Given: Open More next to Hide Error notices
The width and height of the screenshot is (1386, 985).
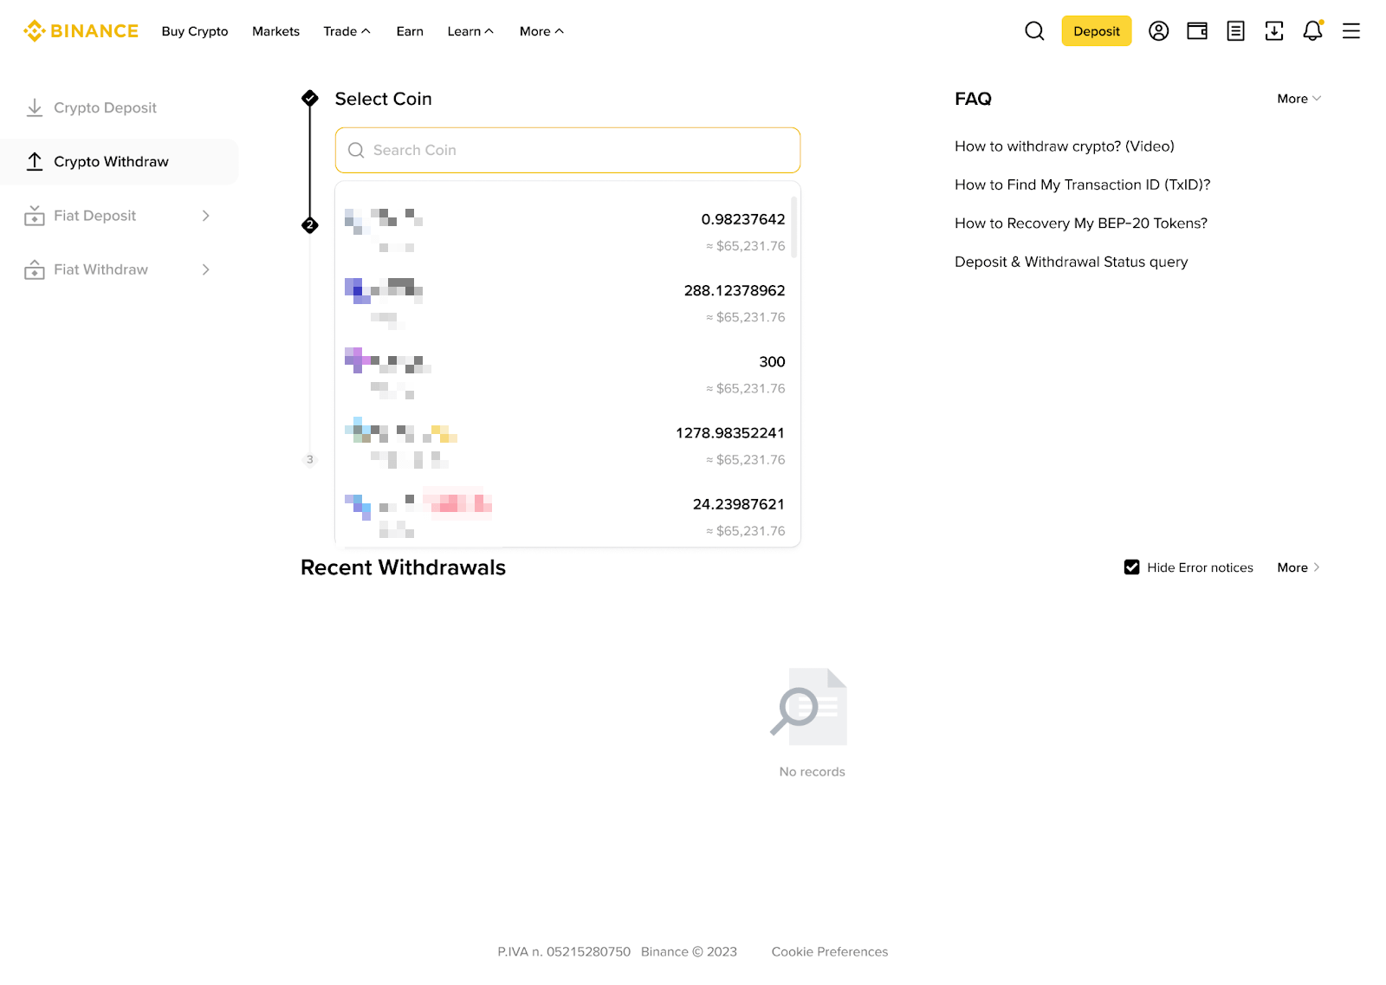Looking at the screenshot, I should click(1299, 567).
